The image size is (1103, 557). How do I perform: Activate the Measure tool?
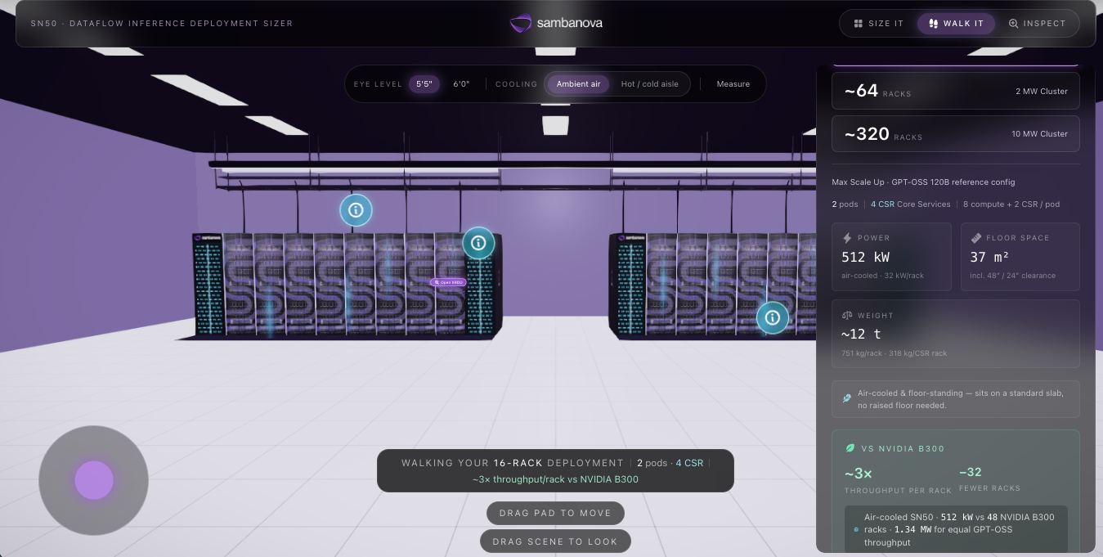click(733, 84)
